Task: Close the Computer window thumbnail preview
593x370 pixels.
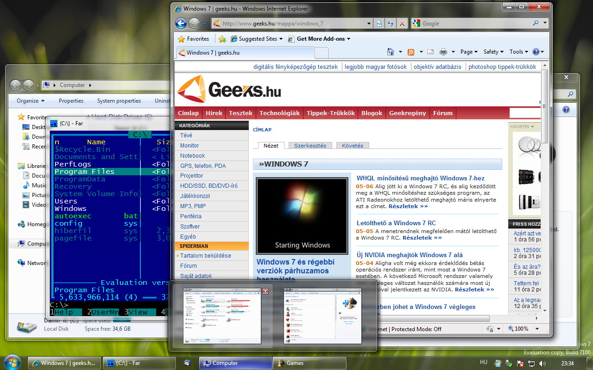Action: click(265, 291)
